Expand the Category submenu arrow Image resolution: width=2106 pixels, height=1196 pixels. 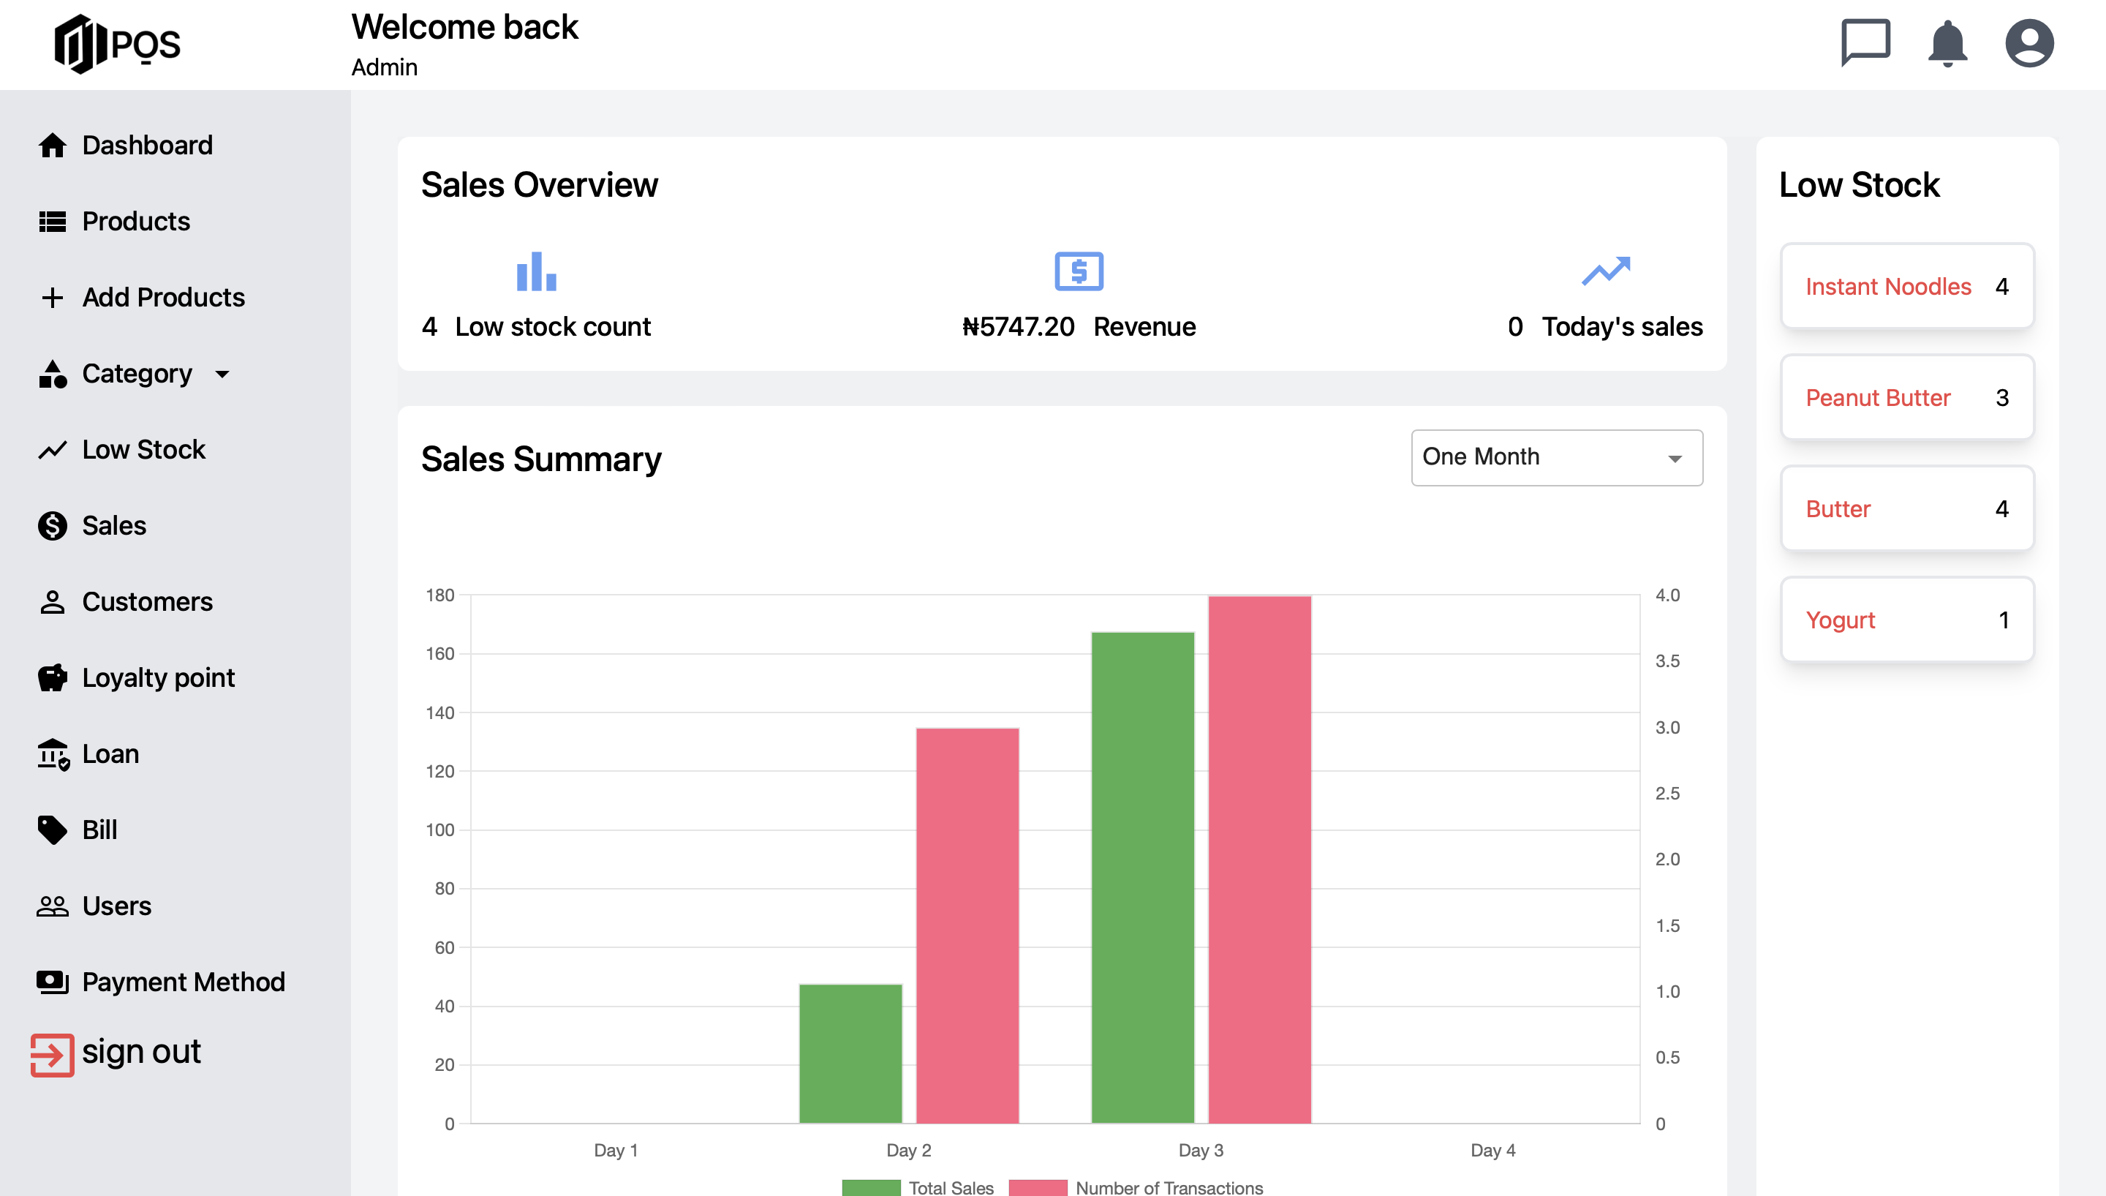click(222, 375)
